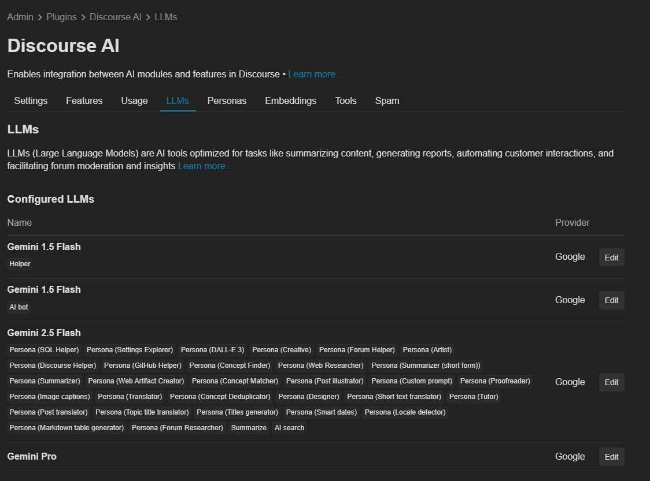The image size is (650, 481).
Task: Click the Persona (Translator) tag
Action: point(130,397)
